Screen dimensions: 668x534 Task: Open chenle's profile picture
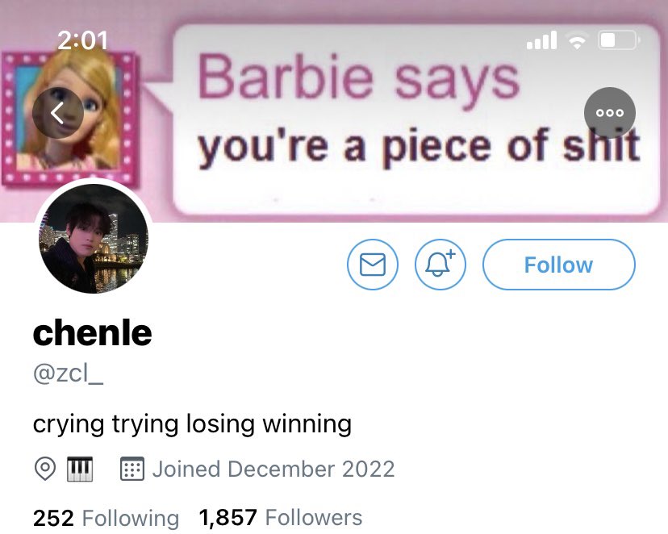tap(94, 237)
